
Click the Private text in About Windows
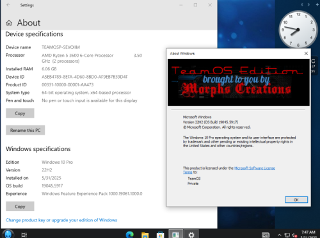(193, 184)
